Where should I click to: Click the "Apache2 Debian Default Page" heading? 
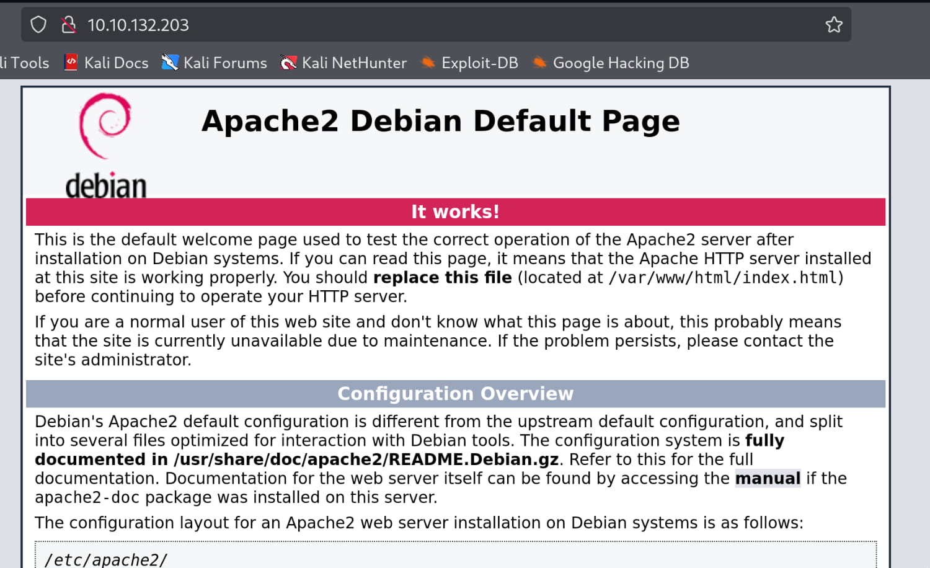440,121
